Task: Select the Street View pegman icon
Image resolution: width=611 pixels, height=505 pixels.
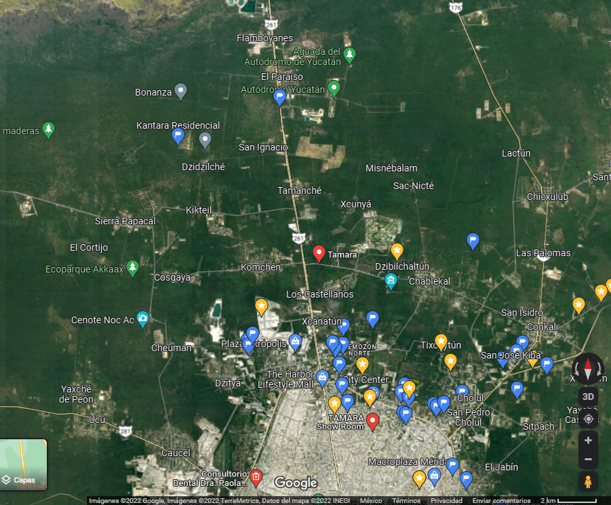Action: click(x=588, y=481)
